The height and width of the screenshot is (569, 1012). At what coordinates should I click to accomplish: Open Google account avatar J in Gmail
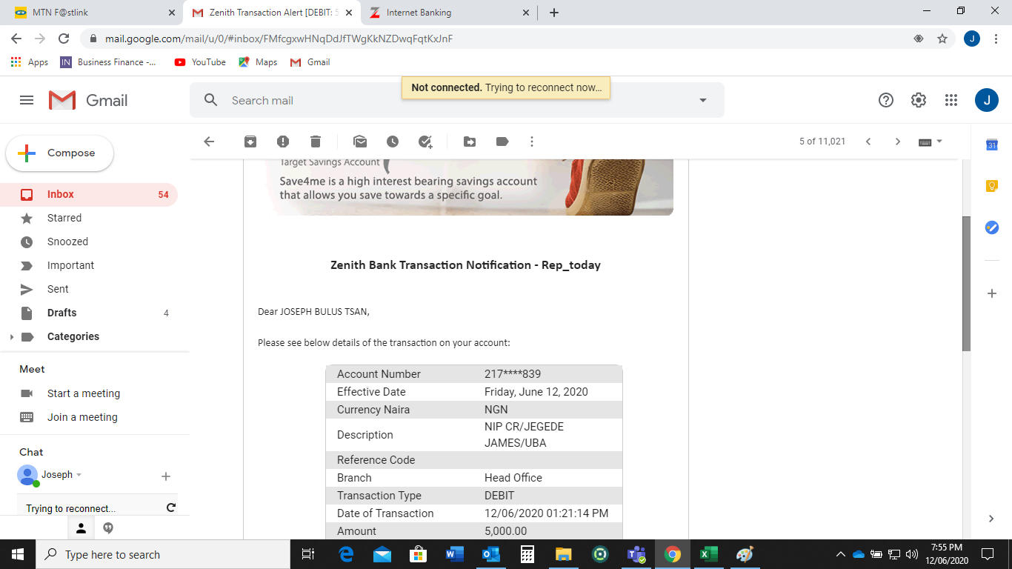[987, 100]
